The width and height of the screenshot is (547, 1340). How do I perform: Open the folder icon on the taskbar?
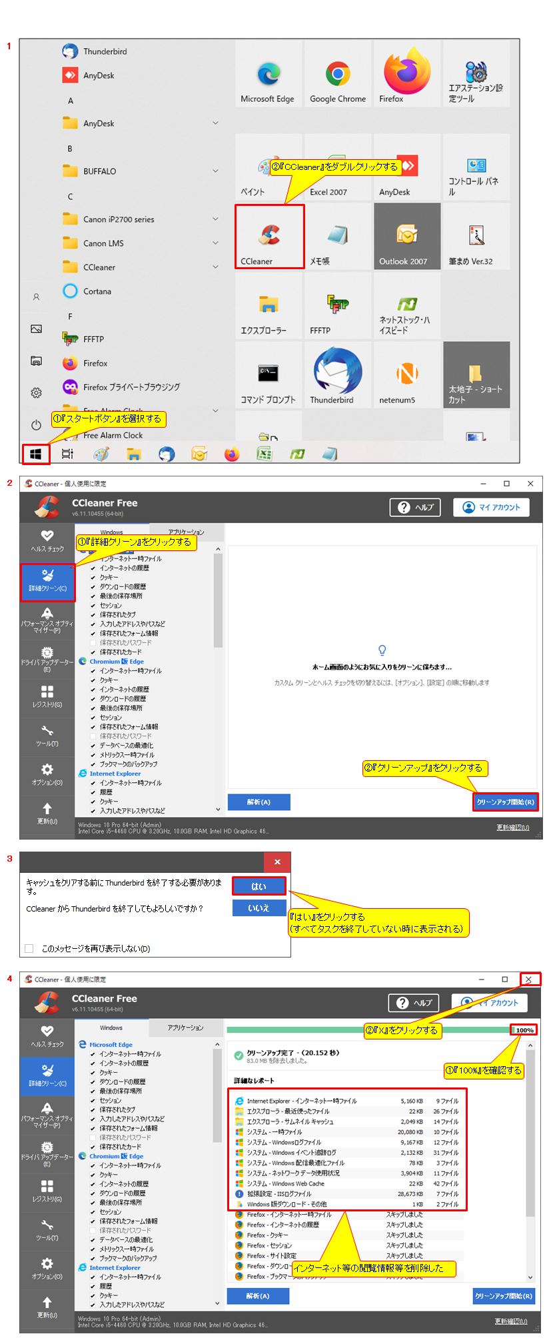click(134, 454)
